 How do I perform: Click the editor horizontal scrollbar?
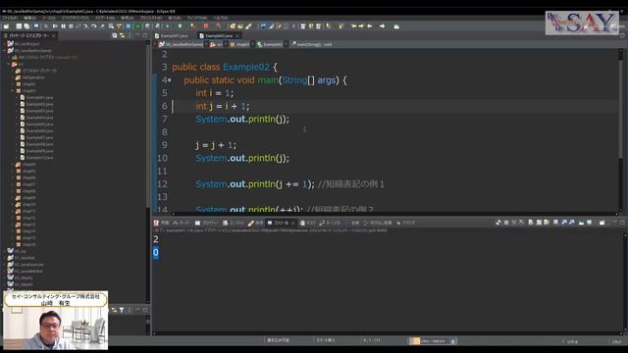pyautogui.click(x=394, y=214)
